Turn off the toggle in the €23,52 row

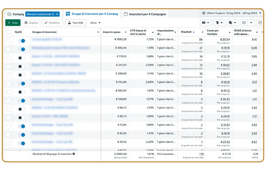[x=22, y=143]
